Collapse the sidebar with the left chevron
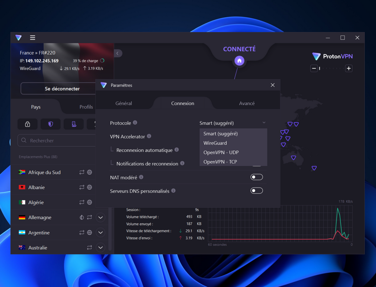This screenshot has width=376, height=287. [118, 53]
